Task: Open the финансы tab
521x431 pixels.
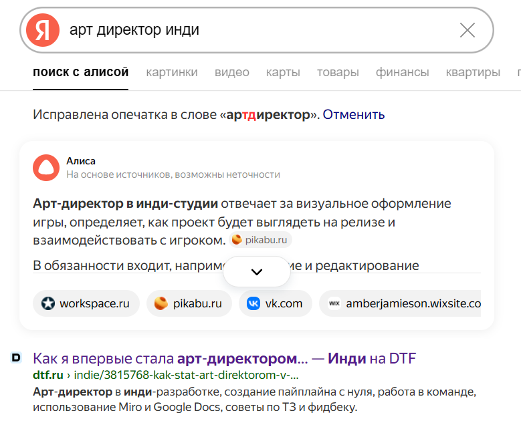Action: (403, 72)
